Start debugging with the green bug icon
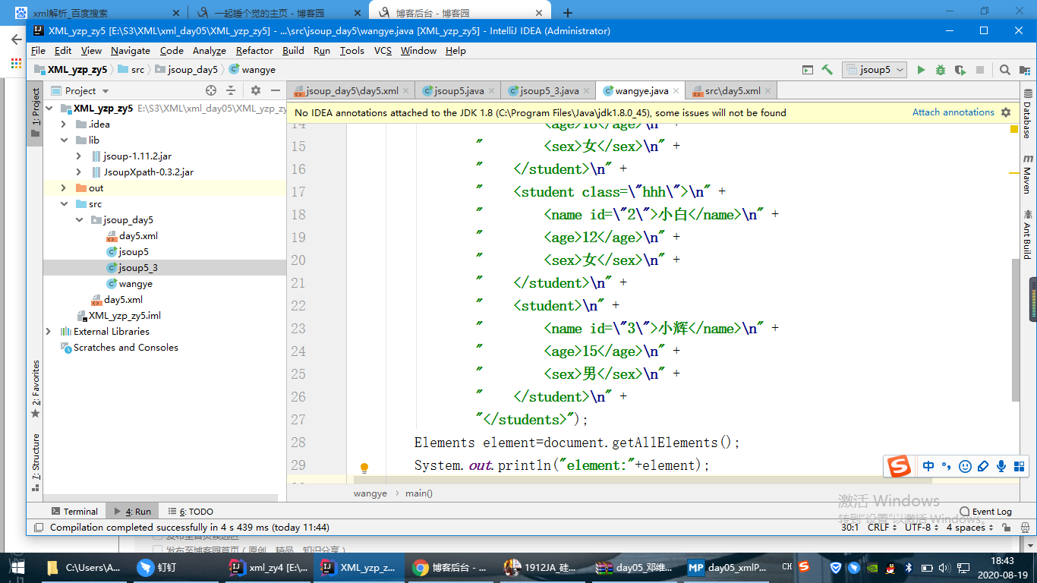The height and width of the screenshot is (583, 1037). 941,70
